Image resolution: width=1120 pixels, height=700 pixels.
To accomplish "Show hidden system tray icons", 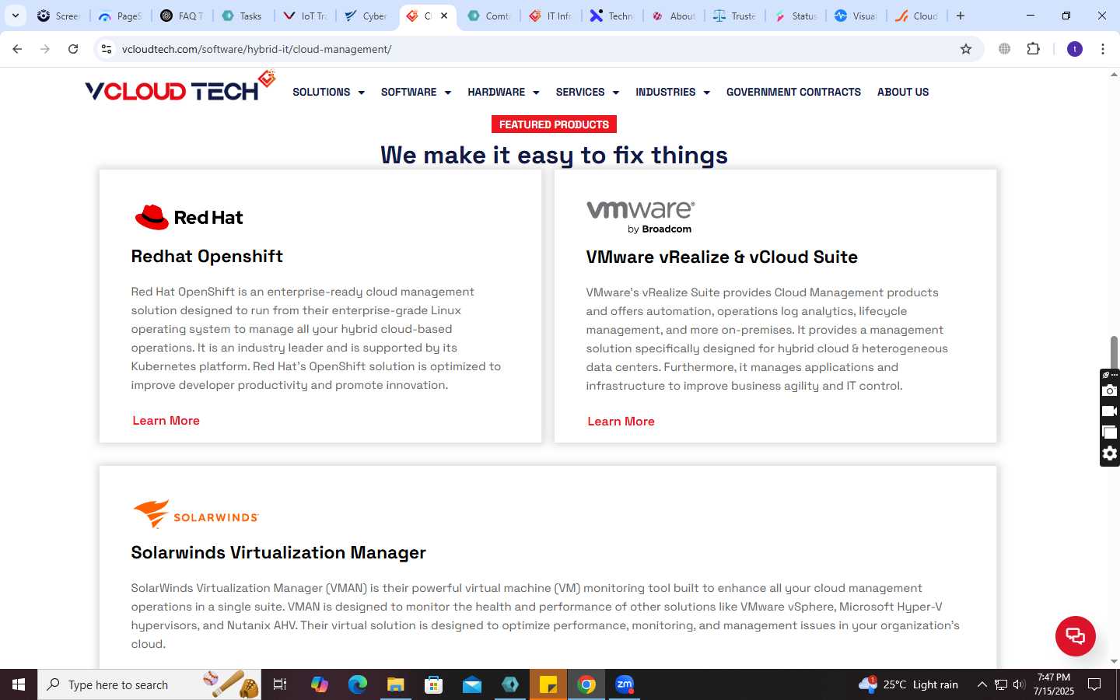I will pos(982,684).
